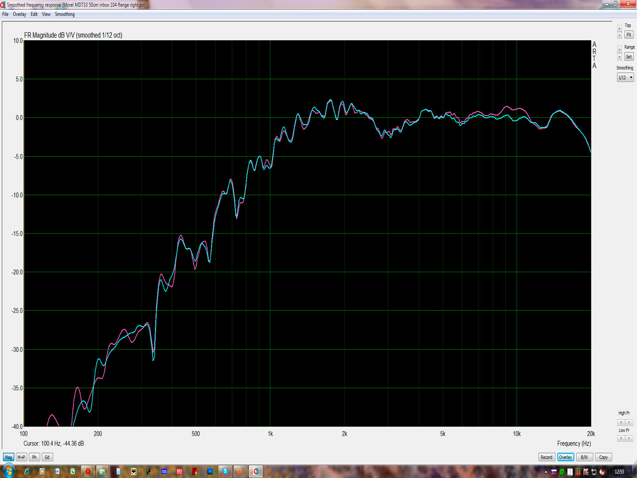This screenshot has height=478, width=637.
Task: Decrease the Range with down arrow
Action: click(x=619, y=57)
